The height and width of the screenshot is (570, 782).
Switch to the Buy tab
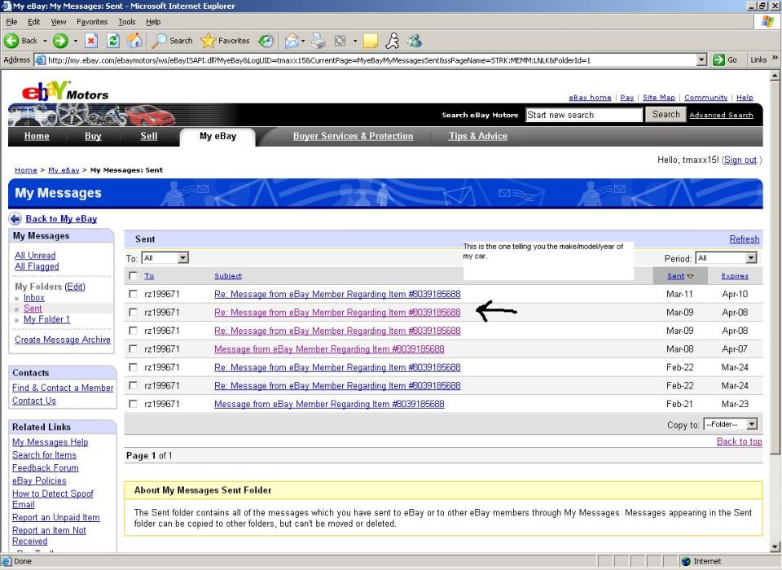coord(93,136)
